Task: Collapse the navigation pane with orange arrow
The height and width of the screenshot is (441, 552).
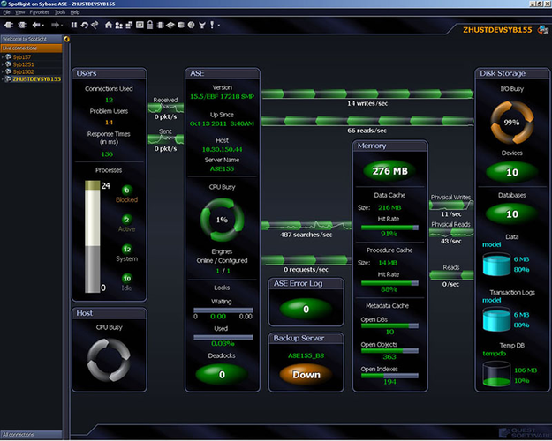Action: 66,39
